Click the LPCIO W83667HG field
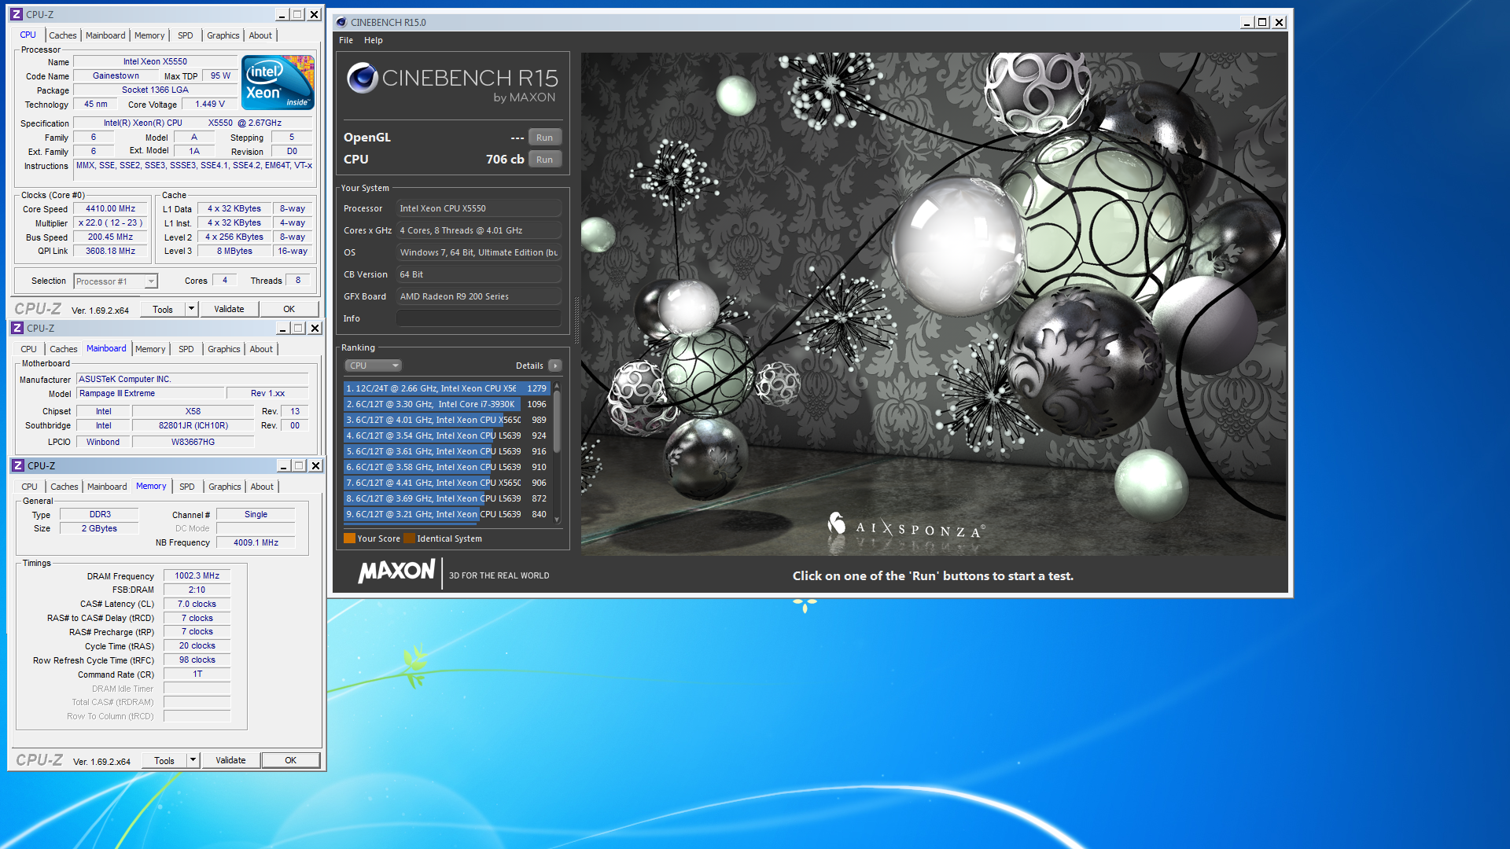This screenshot has width=1510, height=849. (193, 442)
